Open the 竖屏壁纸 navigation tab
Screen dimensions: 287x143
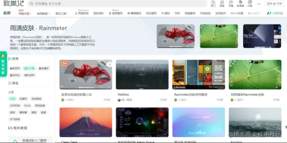pyautogui.click(x=116, y=13)
